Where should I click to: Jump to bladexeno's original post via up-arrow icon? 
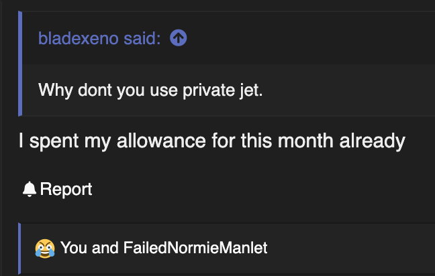[178, 38]
